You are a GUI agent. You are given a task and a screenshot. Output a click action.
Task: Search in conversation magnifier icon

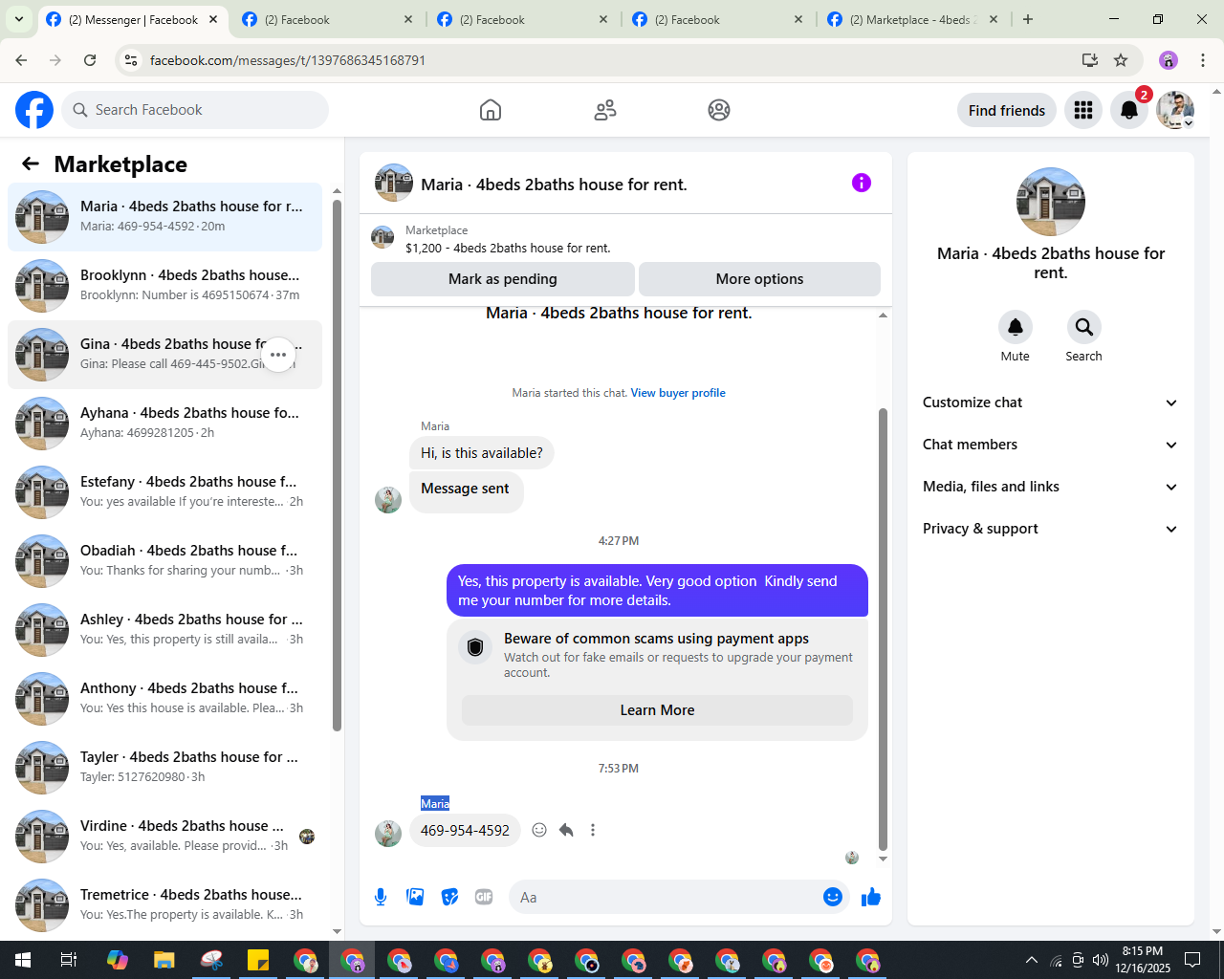[x=1084, y=327]
